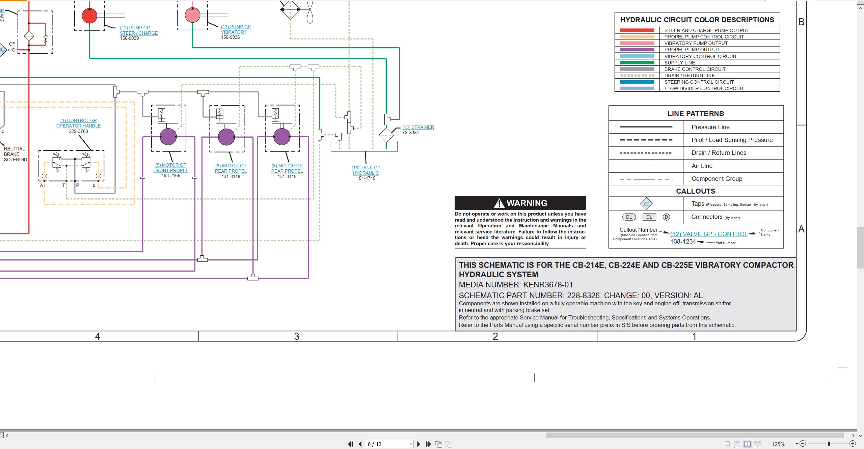The image size is (864, 449).
Task: Click the MEDIA NUMBER: KENR3678-01 text
Action: 516,285
